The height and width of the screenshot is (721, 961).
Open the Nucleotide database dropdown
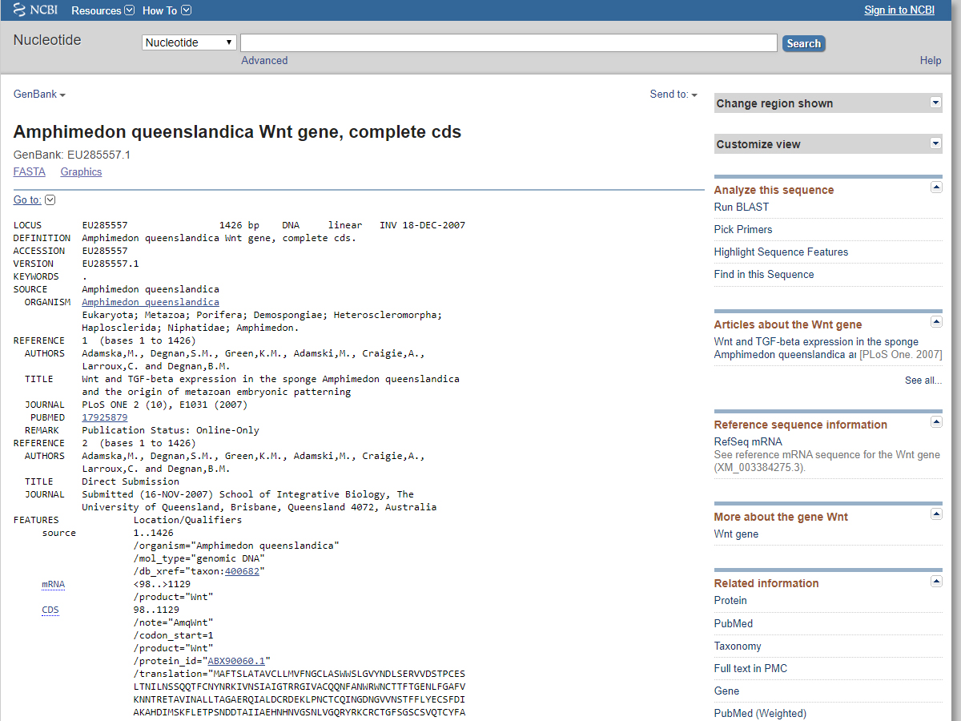tap(189, 42)
